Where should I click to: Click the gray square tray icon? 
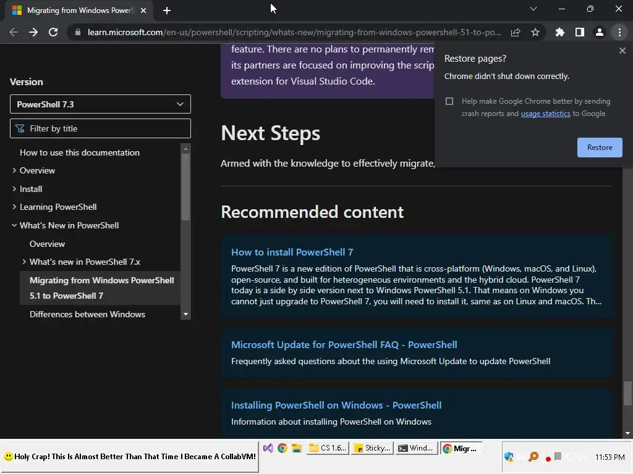coord(558,456)
